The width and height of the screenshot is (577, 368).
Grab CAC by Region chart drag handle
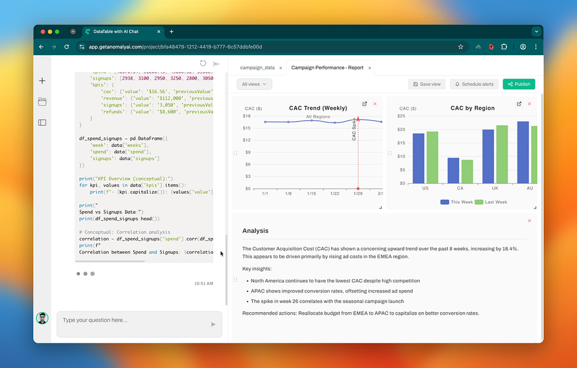[x=390, y=153]
